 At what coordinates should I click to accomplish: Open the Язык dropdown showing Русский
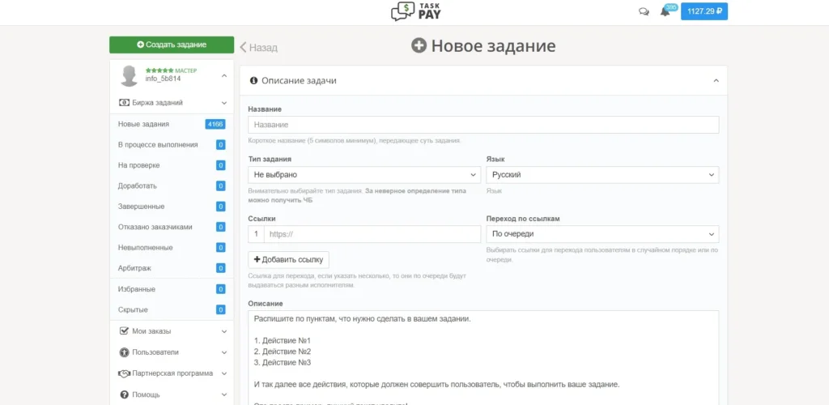coord(602,175)
